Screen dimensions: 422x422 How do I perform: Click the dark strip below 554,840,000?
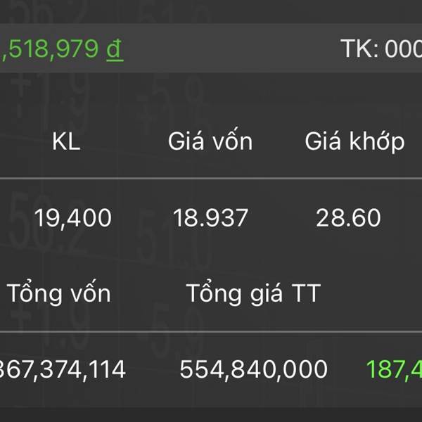[211, 415]
